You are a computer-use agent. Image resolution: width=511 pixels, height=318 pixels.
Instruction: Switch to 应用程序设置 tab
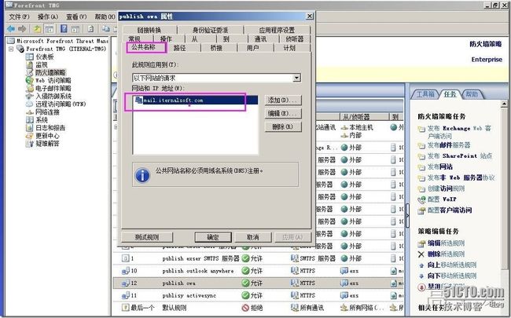coord(277,30)
